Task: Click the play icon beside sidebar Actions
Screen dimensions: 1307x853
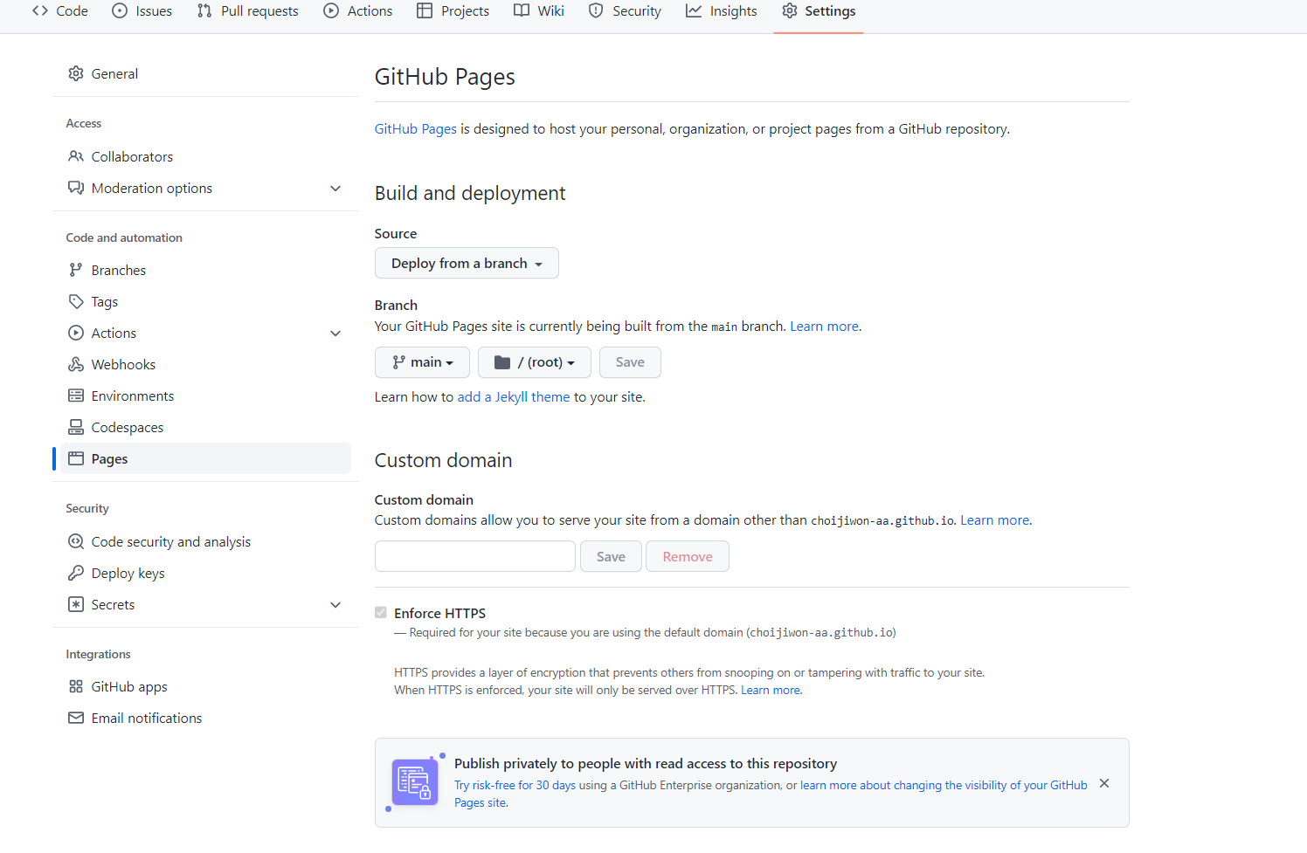Action: [x=76, y=333]
